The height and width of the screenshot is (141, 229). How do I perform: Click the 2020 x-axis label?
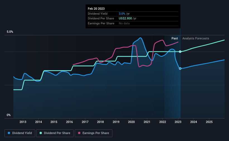point(131,122)
